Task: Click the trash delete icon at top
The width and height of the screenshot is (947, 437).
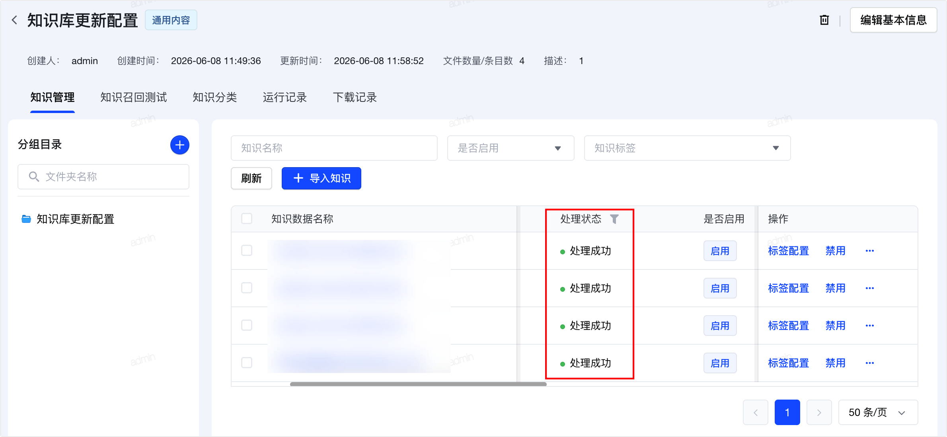Action: [824, 20]
